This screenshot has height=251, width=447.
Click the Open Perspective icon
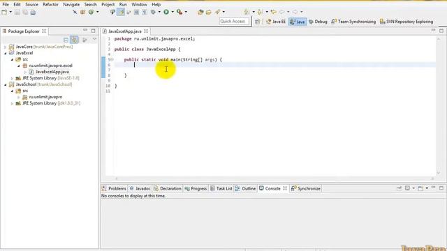click(x=258, y=22)
